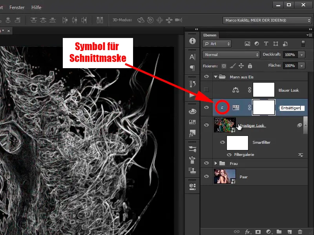Open the Fläche slider dropdown arrow

(x=301, y=66)
